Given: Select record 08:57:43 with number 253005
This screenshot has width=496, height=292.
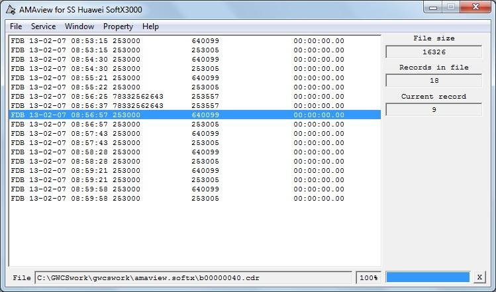Looking at the screenshot, I should (x=195, y=142).
